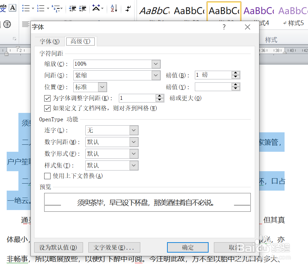The height and width of the screenshot is (268, 308).
Task: Switch to the 字体 tab
Action: (50, 41)
